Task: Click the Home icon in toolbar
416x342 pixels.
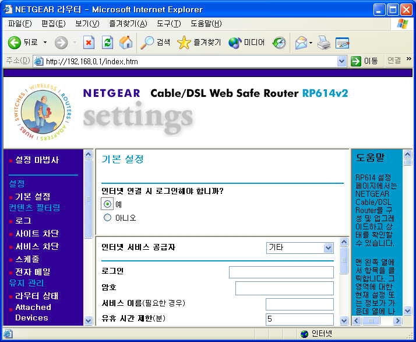Action: point(125,43)
